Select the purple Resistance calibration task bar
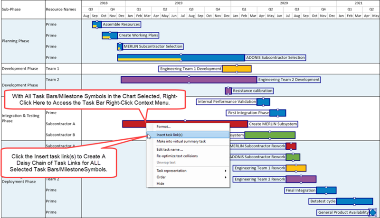The height and width of the screenshot is (218, 380). point(228,91)
